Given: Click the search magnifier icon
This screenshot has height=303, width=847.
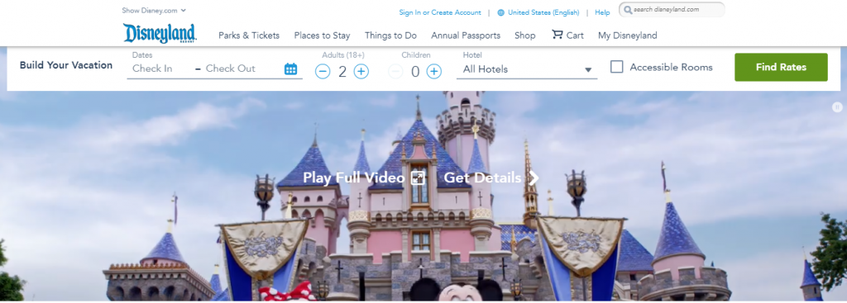Looking at the screenshot, I should coord(628,10).
